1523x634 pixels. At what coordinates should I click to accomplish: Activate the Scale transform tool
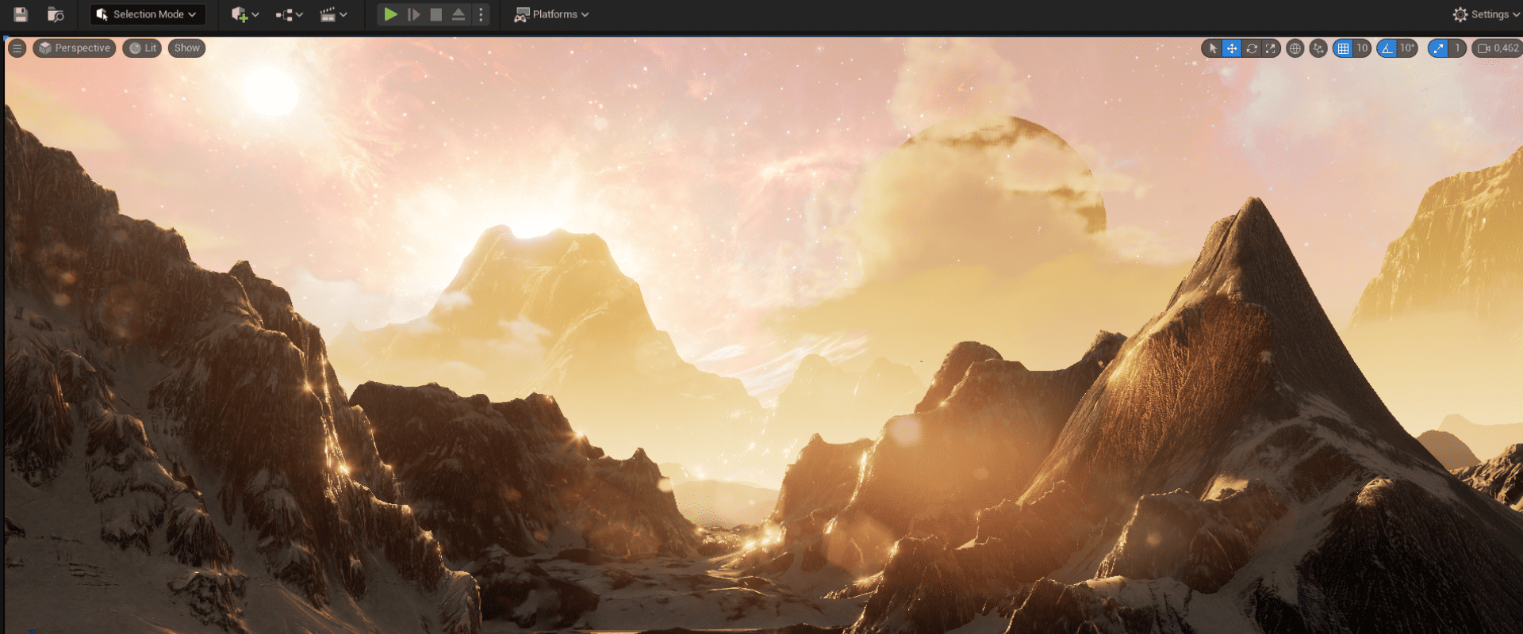1271,48
